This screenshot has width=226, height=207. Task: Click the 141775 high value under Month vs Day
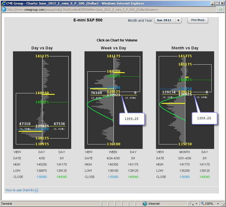[185, 164]
